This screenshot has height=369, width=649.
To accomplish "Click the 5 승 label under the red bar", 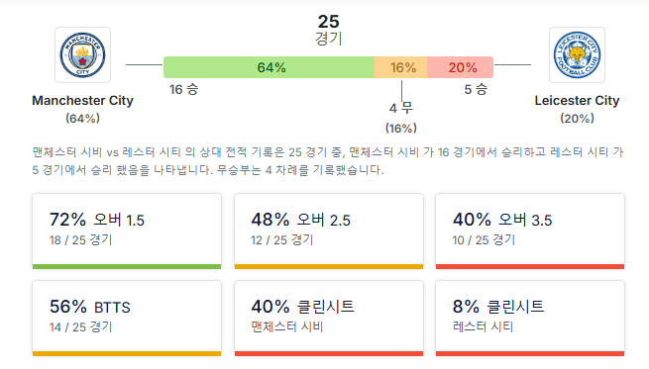I will (476, 89).
